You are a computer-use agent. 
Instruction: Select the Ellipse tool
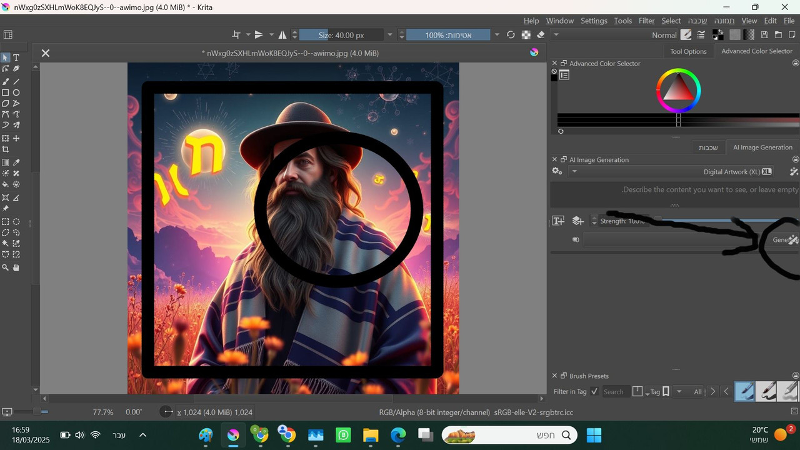click(x=16, y=92)
